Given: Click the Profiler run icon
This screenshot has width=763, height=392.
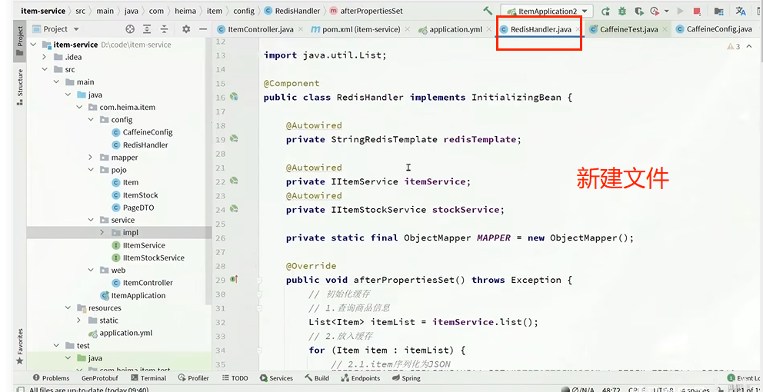Looking at the screenshot, I should (655, 11).
